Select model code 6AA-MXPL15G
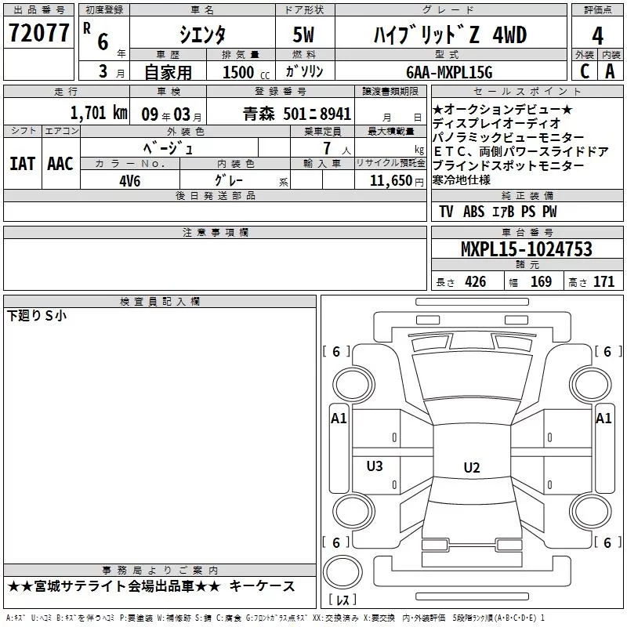The image size is (627, 627). 449,72
